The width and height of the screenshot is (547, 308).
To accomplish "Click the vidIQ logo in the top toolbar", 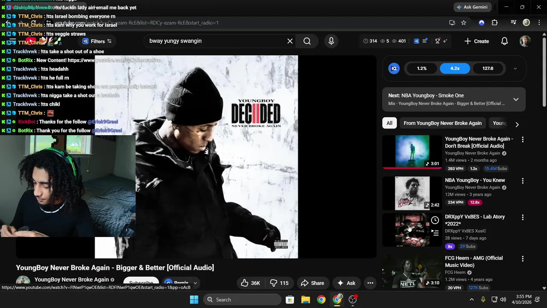I will point(417,41).
